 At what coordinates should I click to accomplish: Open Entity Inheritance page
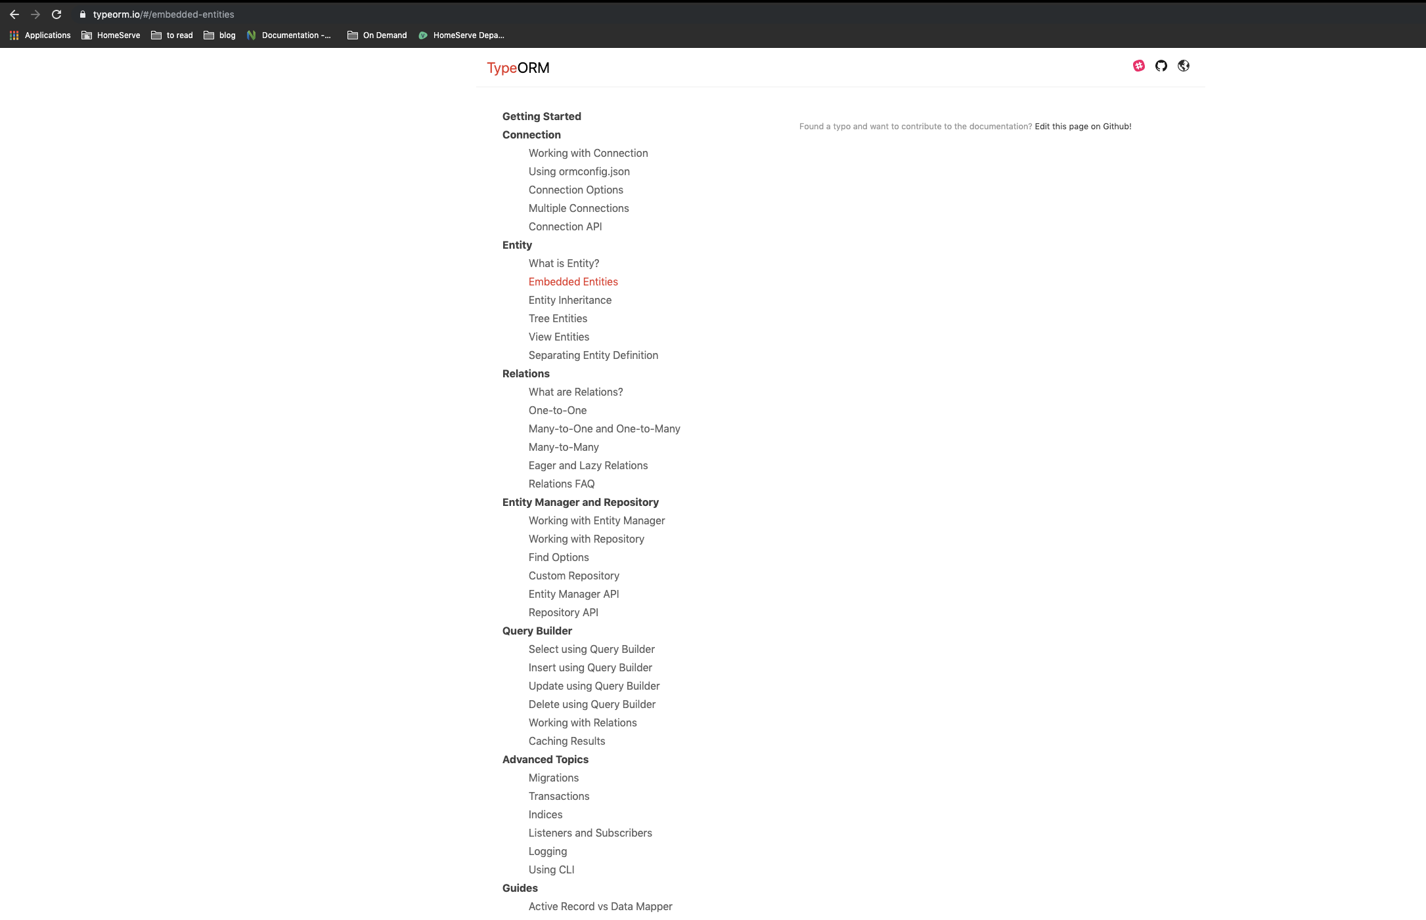point(569,300)
